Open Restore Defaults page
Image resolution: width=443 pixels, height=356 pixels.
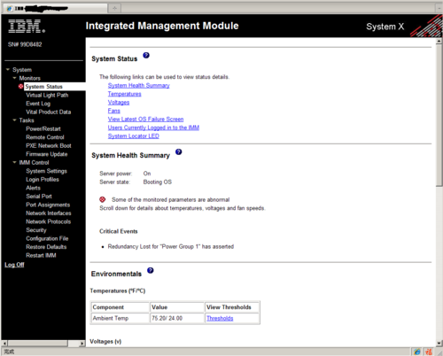tap(46, 247)
